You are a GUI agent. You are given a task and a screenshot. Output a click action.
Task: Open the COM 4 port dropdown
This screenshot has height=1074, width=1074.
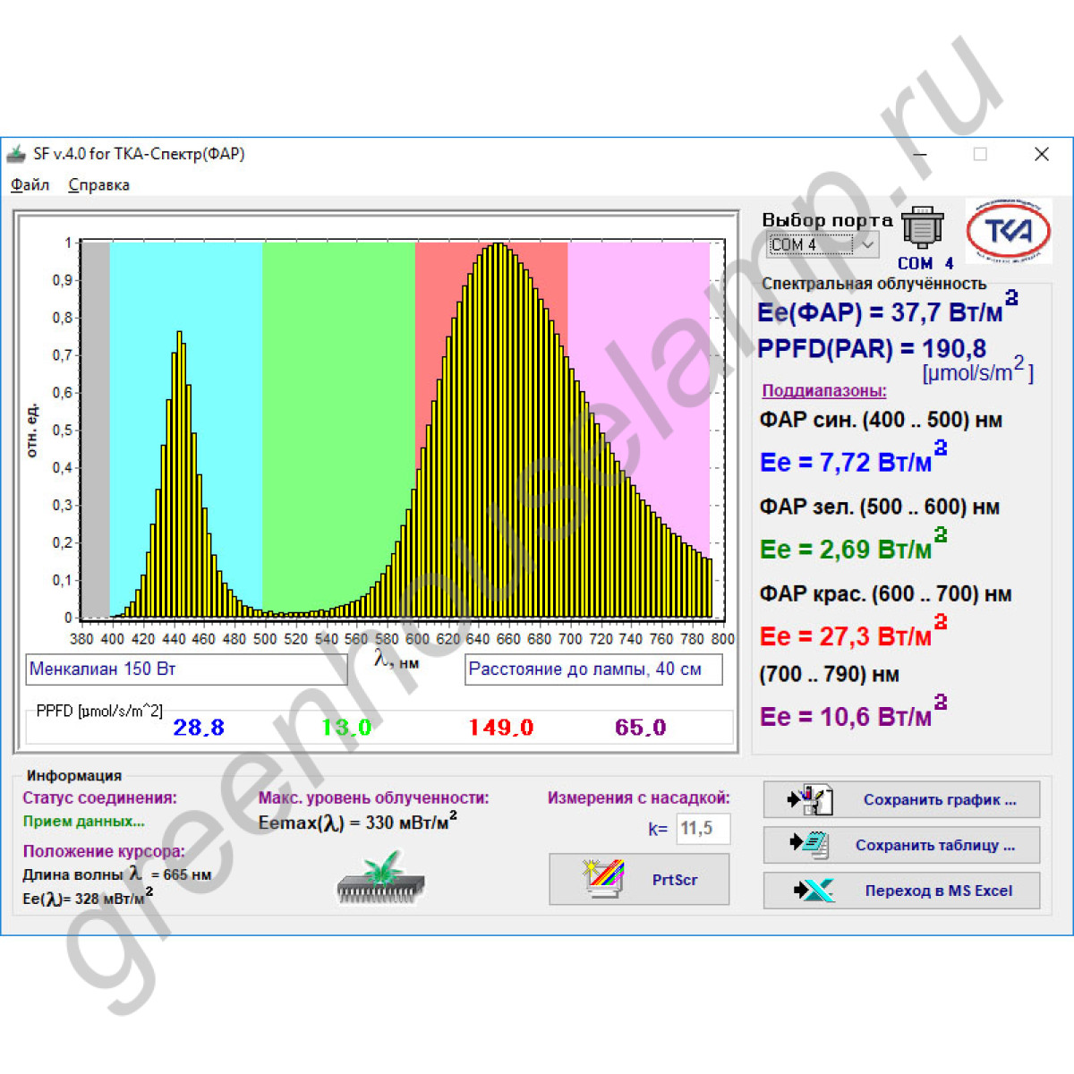(867, 244)
